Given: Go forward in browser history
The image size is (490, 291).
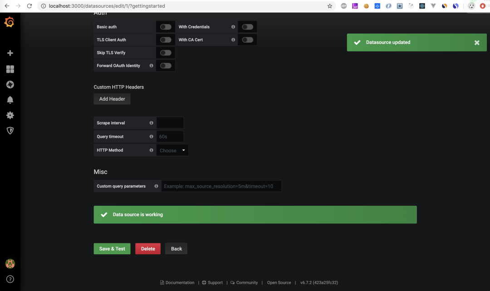Looking at the screenshot, I should (18, 6).
